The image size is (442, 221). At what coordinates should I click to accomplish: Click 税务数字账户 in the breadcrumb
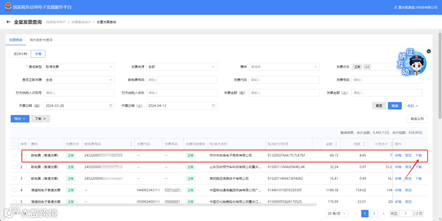pos(56,22)
